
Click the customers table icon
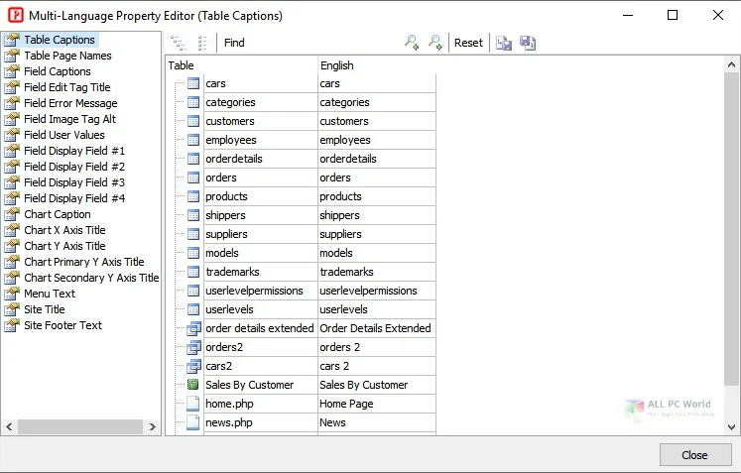(193, 121)
